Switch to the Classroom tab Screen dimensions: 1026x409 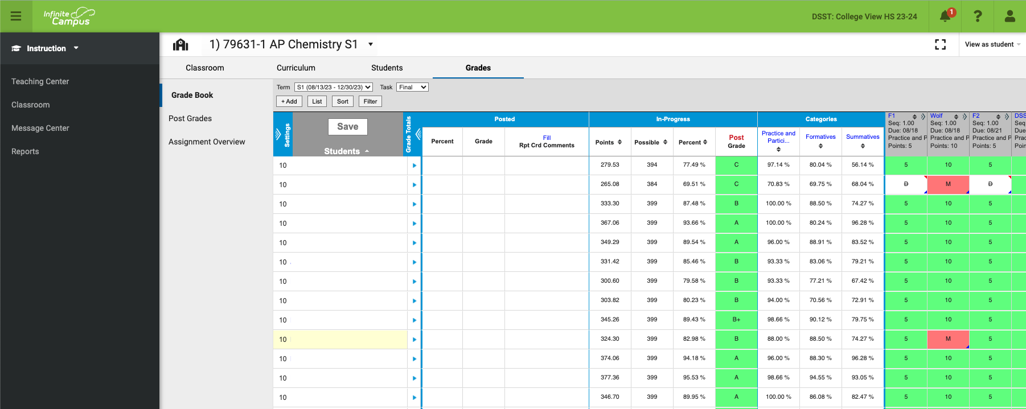point(205,68)
